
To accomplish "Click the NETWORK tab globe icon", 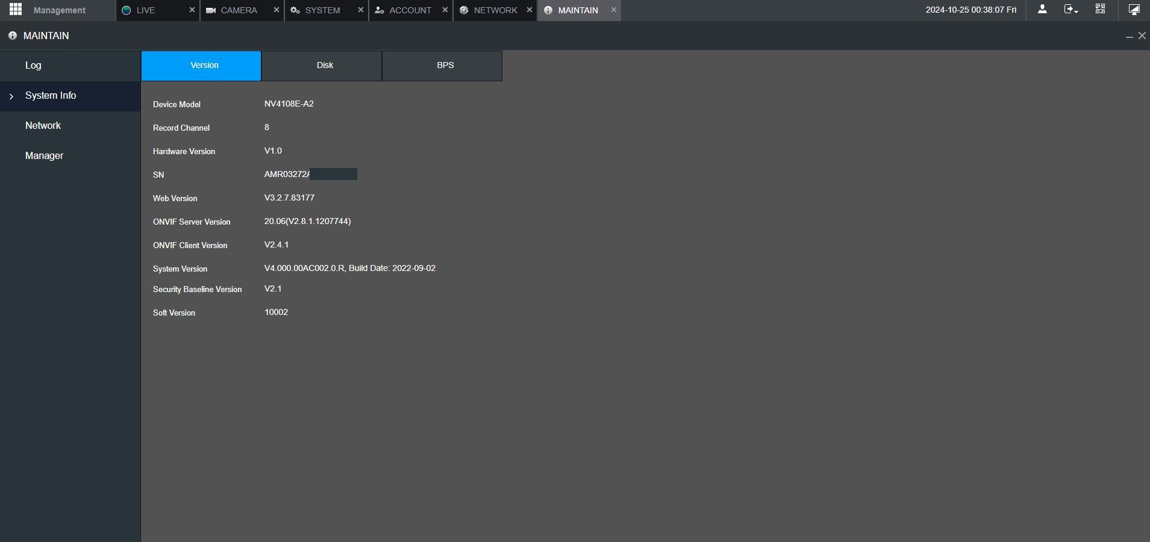I will click(x=464, y=10).
